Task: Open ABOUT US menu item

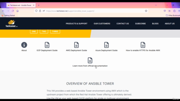Action: 170,24
